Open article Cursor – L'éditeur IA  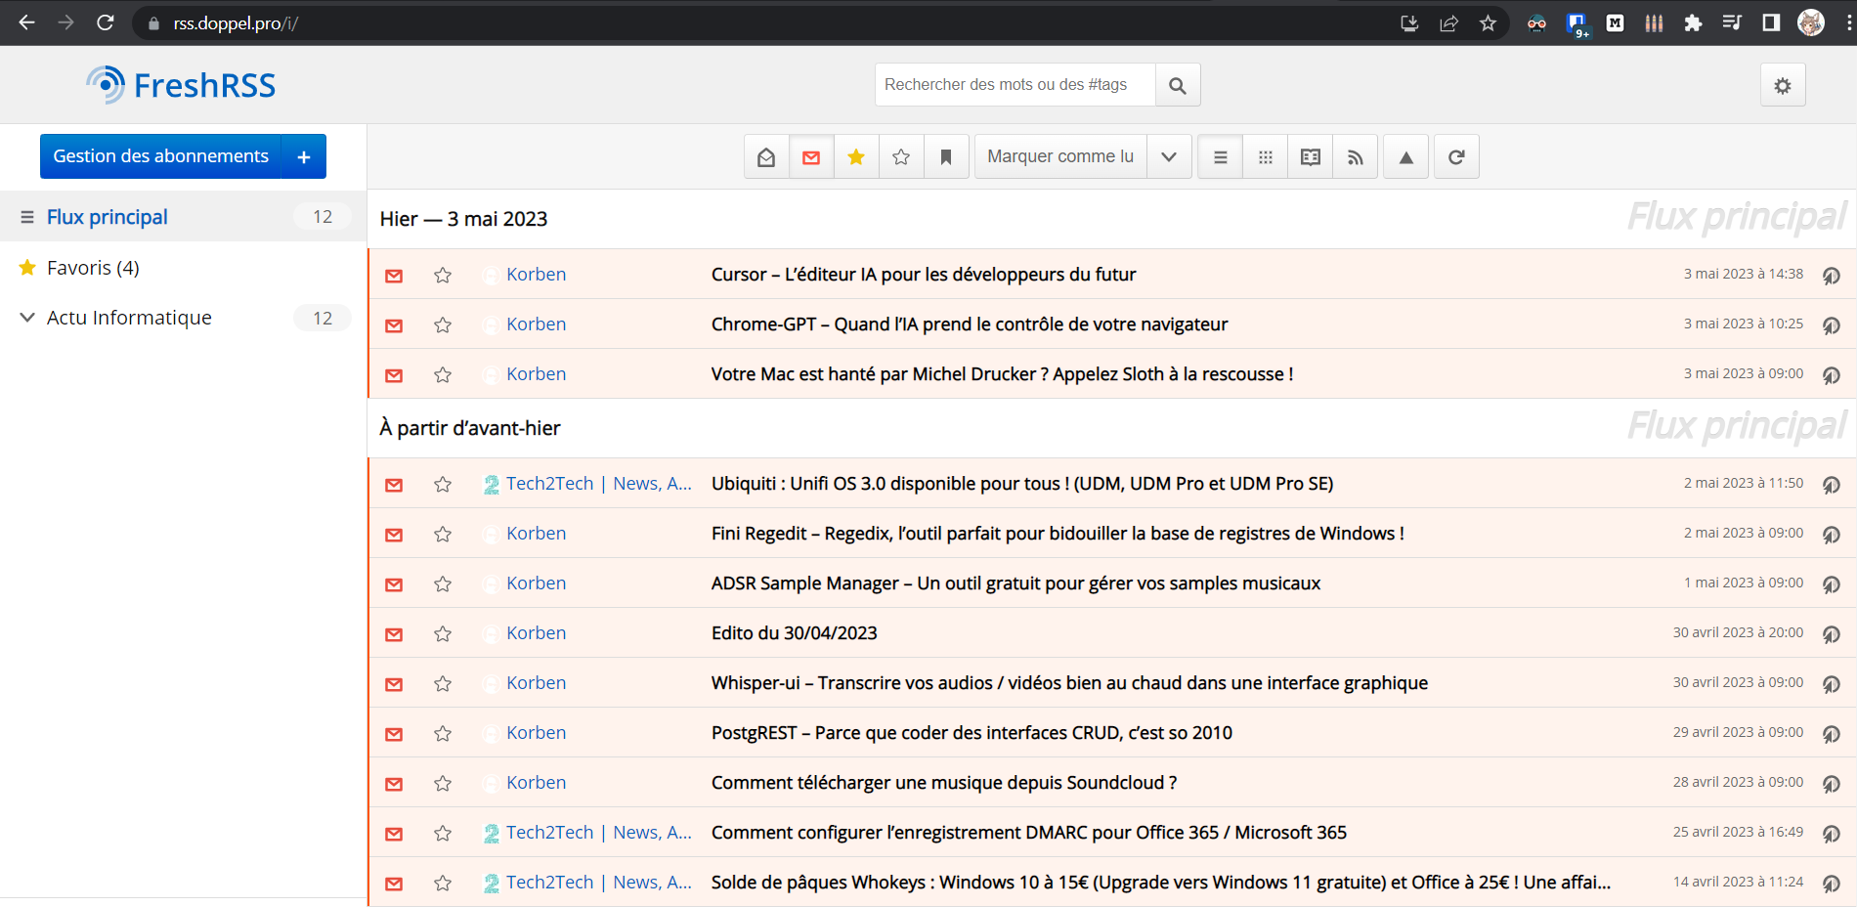(924, 275)
